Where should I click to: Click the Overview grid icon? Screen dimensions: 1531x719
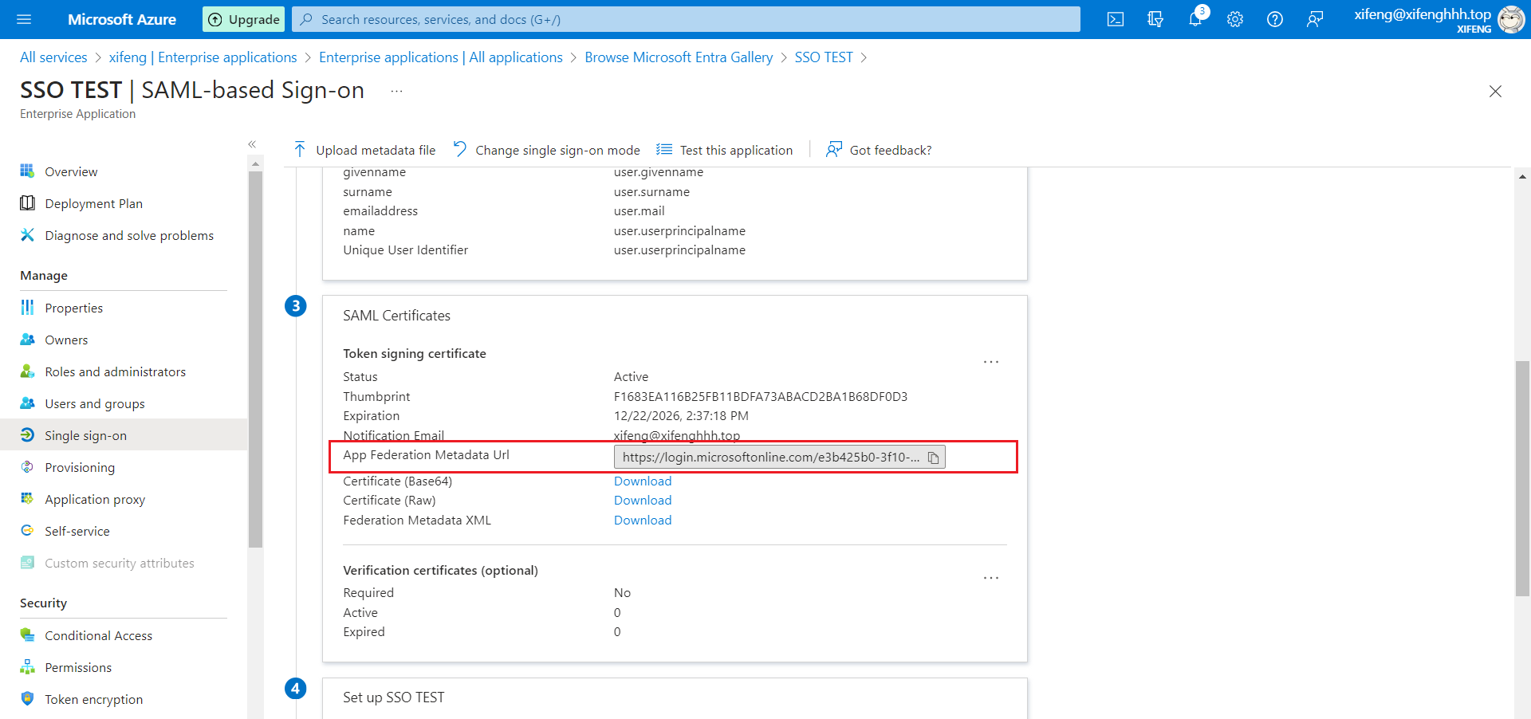click(x=27, y=171)
